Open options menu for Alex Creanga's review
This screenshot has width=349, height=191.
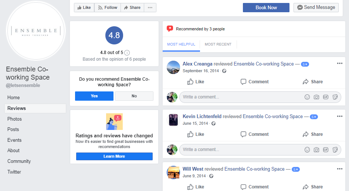pos(339,64)
